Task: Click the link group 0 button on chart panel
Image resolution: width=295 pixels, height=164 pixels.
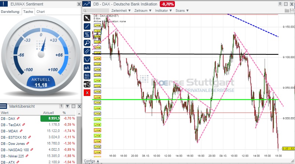Action: (280, 4)
